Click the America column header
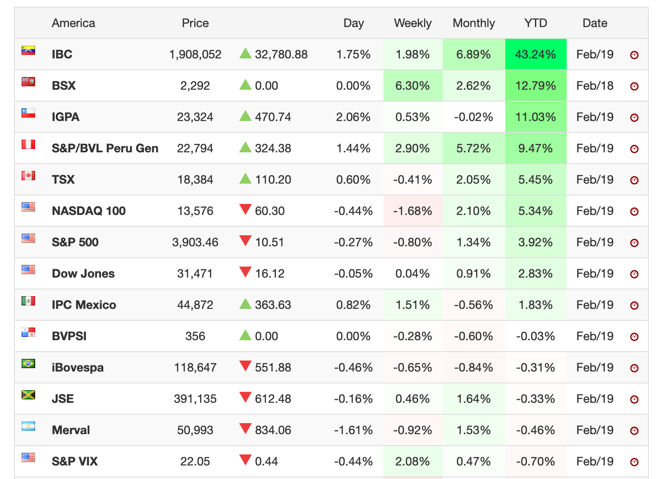 coord(73,23)
